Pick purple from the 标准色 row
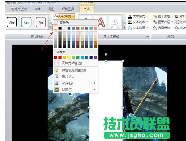This screenshot has height=141, width=186. coord(96,57)
